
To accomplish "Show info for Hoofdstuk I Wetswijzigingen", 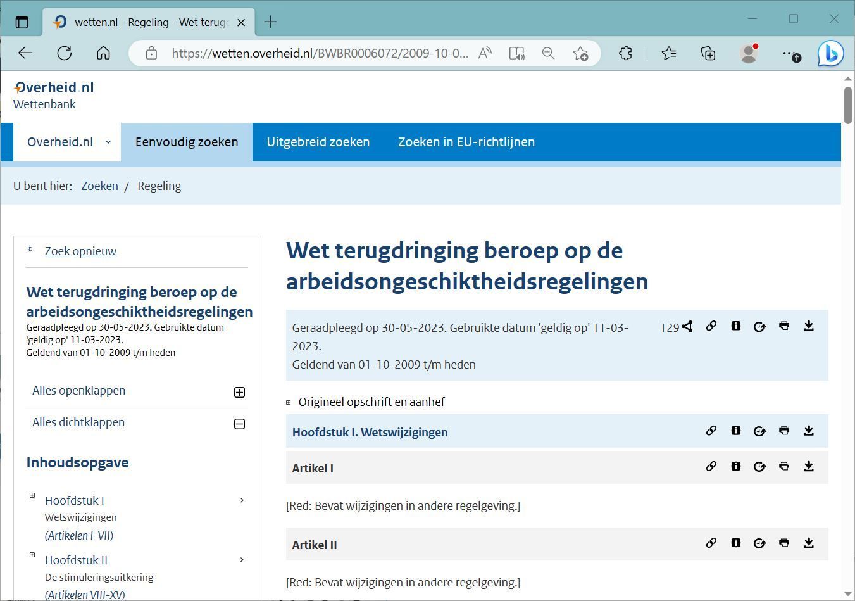I will [735, 431].
